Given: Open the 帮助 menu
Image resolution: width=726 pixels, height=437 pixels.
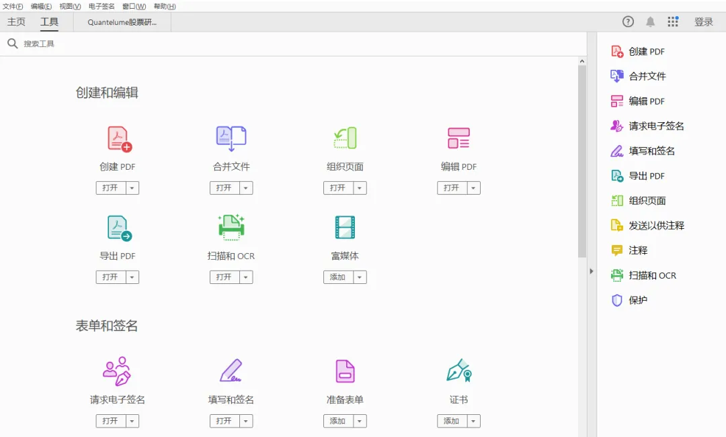Looking at the screenshot, I should click(x=165, y=7).
